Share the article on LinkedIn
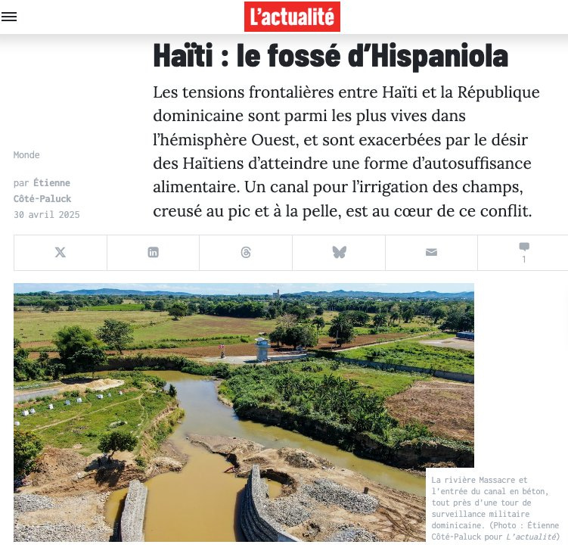Screen dimensions: 568x554 point(153,252)
